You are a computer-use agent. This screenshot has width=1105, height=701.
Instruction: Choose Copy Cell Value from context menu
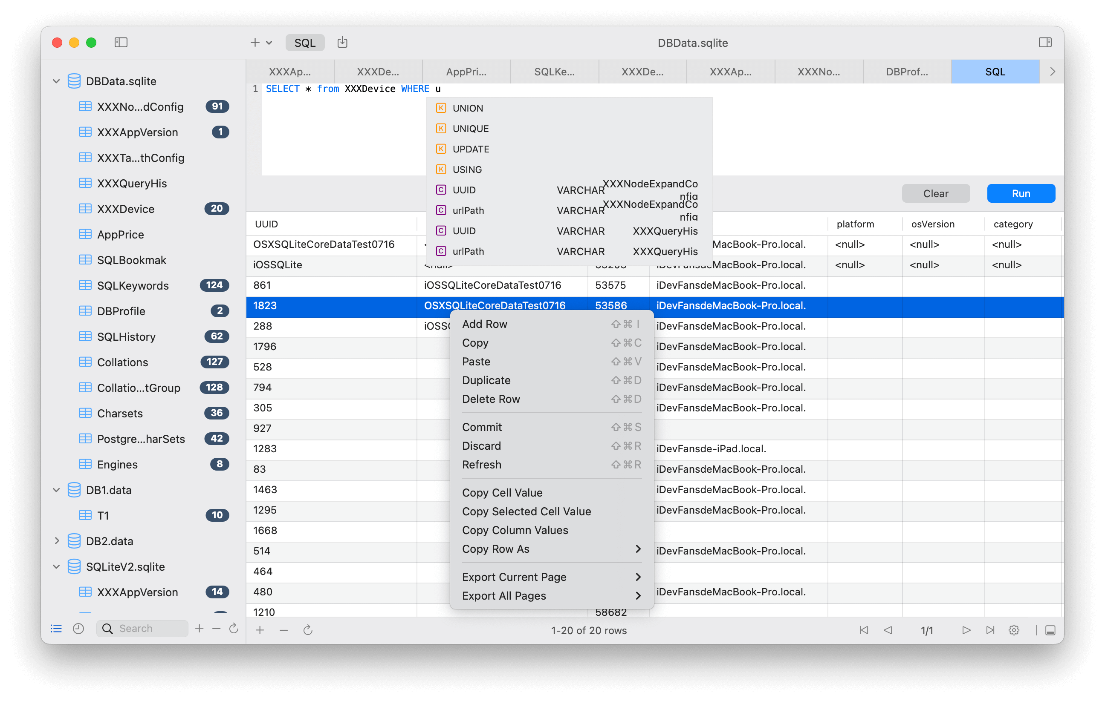[x=502, y=492]
